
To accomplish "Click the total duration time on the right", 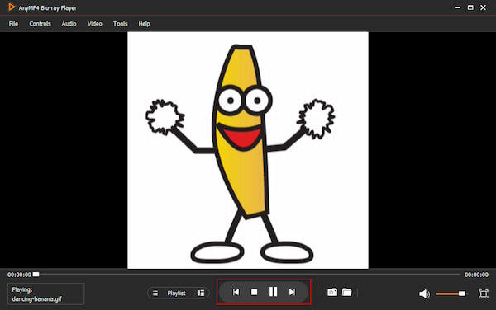I will point(476,275).
